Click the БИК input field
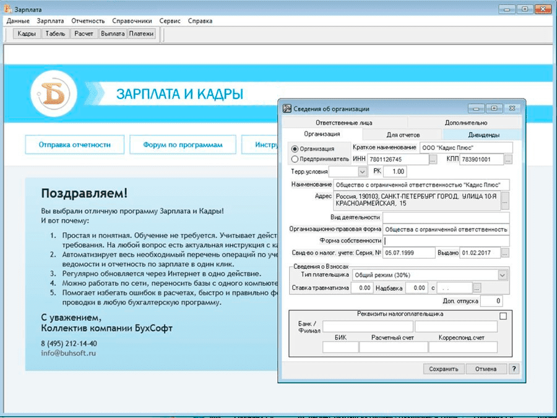557x418 pixels. click(340, 347)
